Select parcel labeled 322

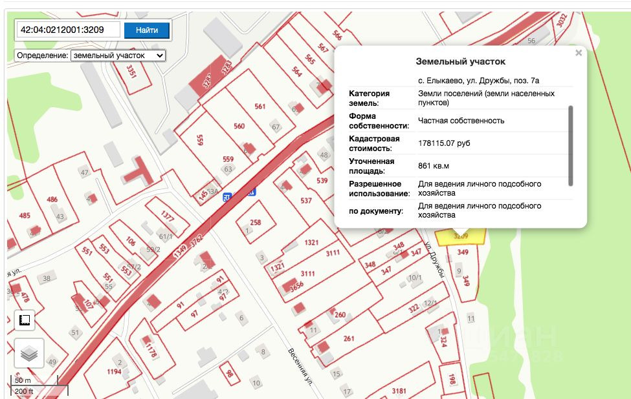tap(414, 308)
